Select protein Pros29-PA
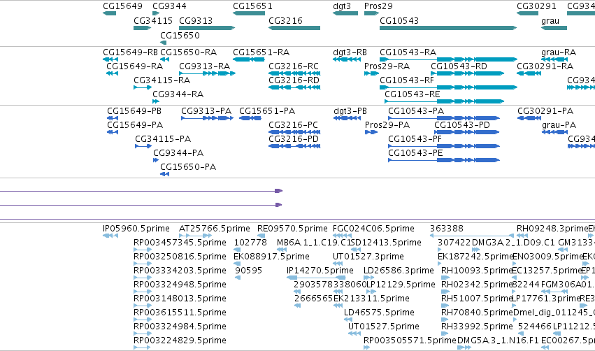Image resolution: width=595 pixels, height=351 pixels. click(387, 125)
